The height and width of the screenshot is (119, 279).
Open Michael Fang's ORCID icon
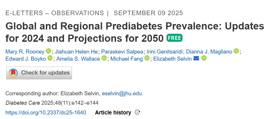tap(147, 58)
